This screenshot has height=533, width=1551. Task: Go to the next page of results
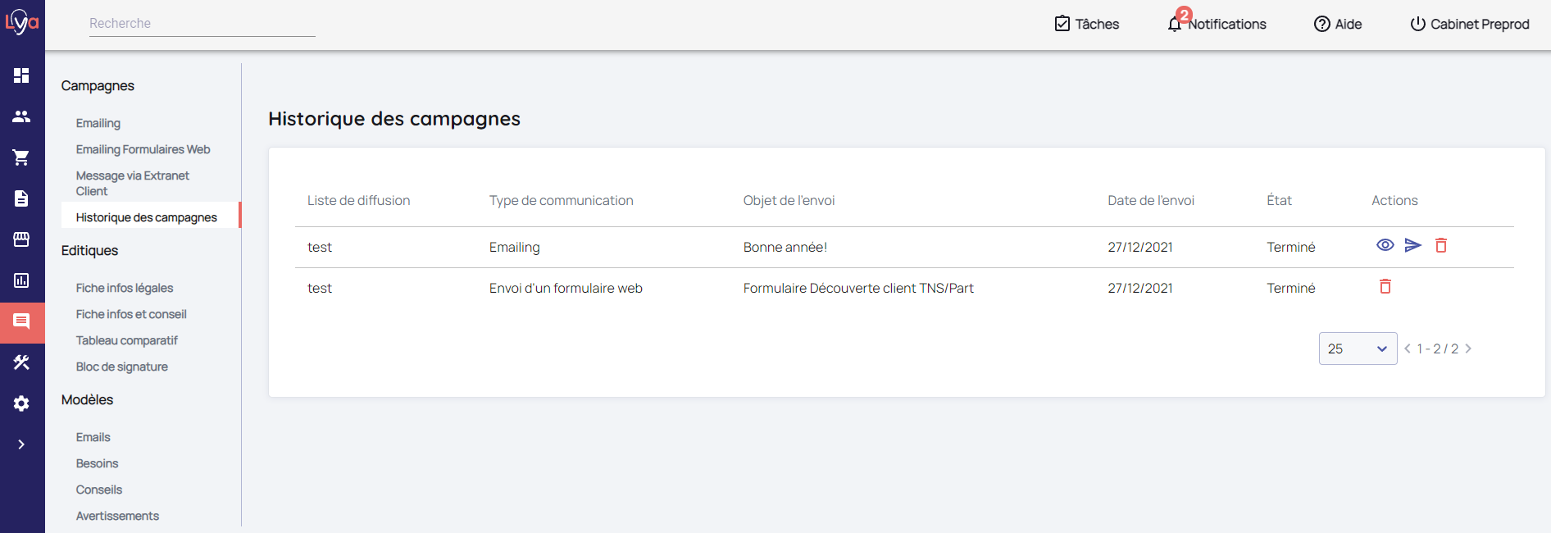[1468, 348]
